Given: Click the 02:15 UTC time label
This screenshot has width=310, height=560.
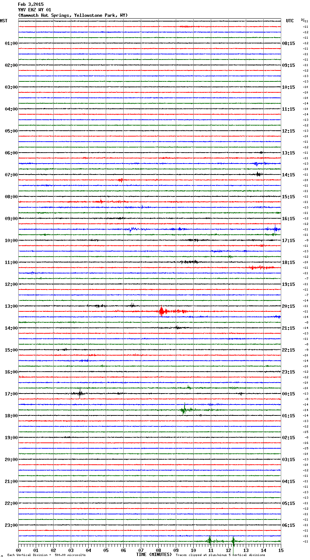Looking at the screenshot, I should [x=288, y=438].
